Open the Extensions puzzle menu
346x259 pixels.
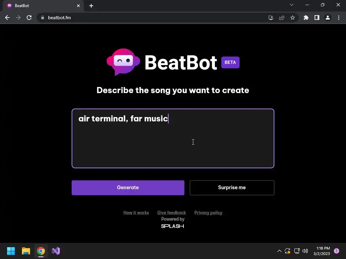click(x=306, y=18)
